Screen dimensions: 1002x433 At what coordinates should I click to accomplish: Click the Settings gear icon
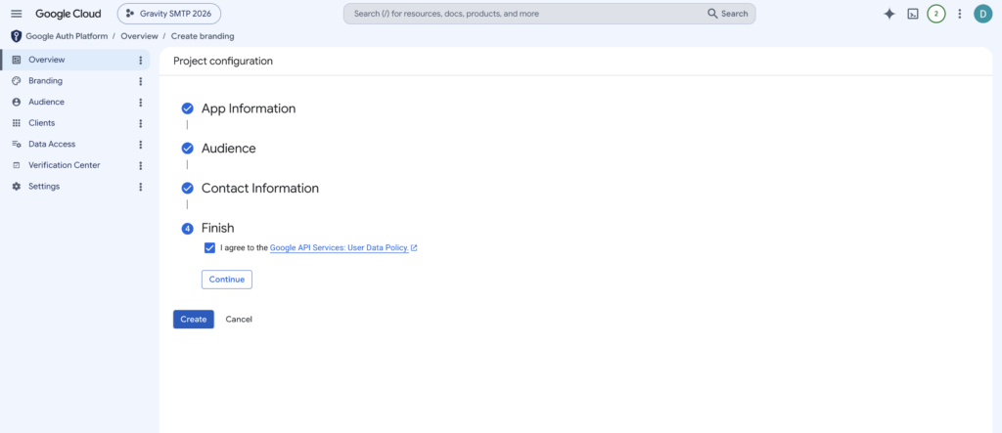[x=17, y=187]
